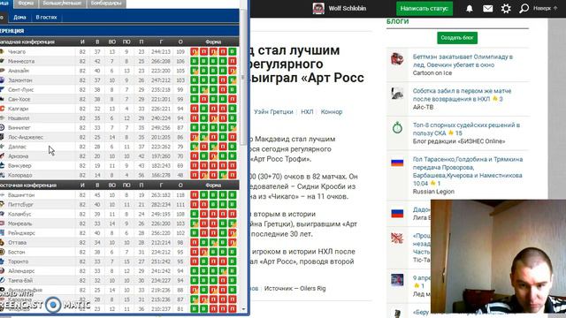
Task: Select the Нэшвилл team name
Action: point(19,117)
